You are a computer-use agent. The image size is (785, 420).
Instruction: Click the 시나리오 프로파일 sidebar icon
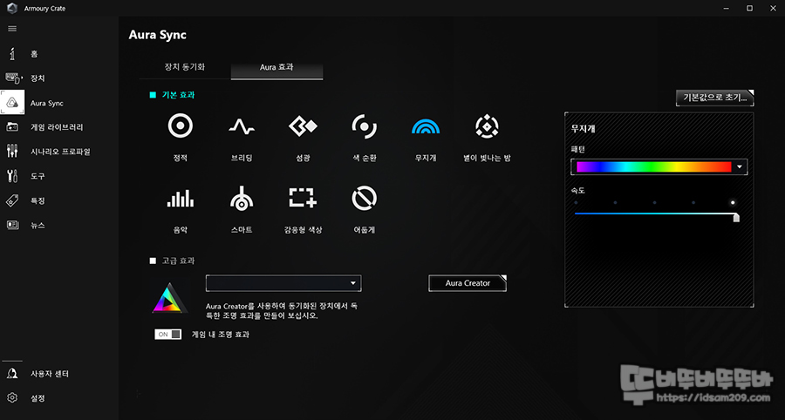[x=12, y=151]
